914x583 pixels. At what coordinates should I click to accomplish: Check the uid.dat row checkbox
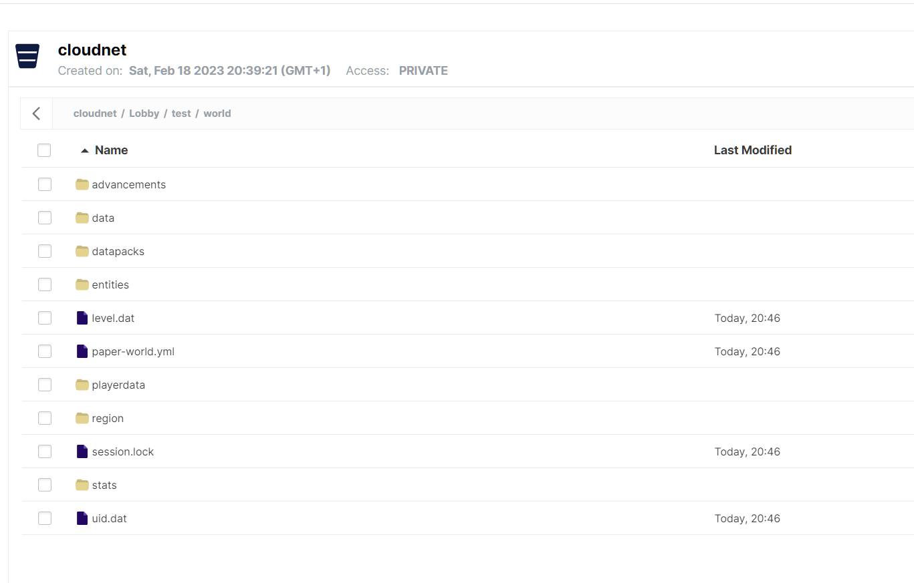45,518
